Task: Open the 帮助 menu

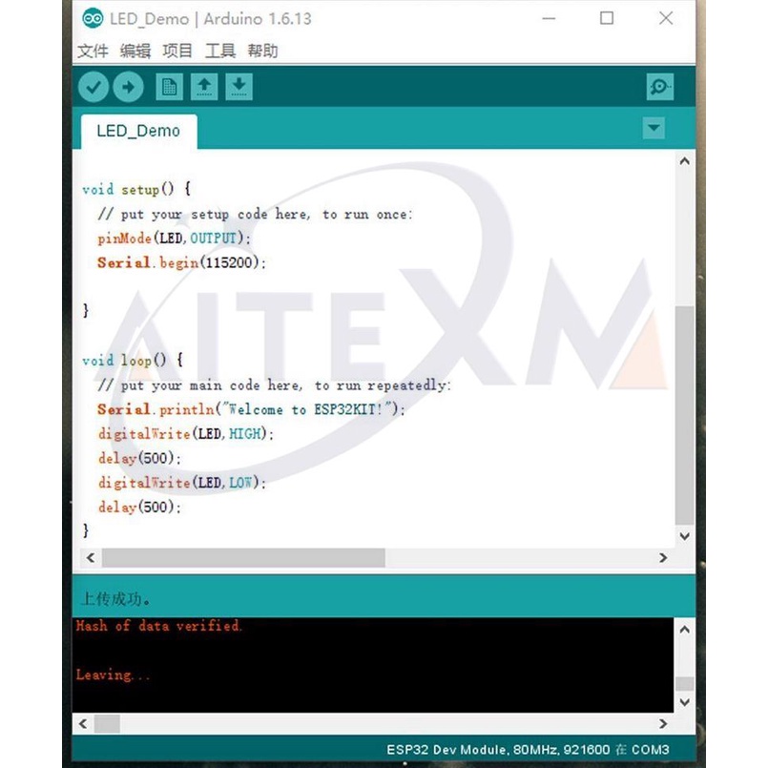Action: [x=262, y=51]
